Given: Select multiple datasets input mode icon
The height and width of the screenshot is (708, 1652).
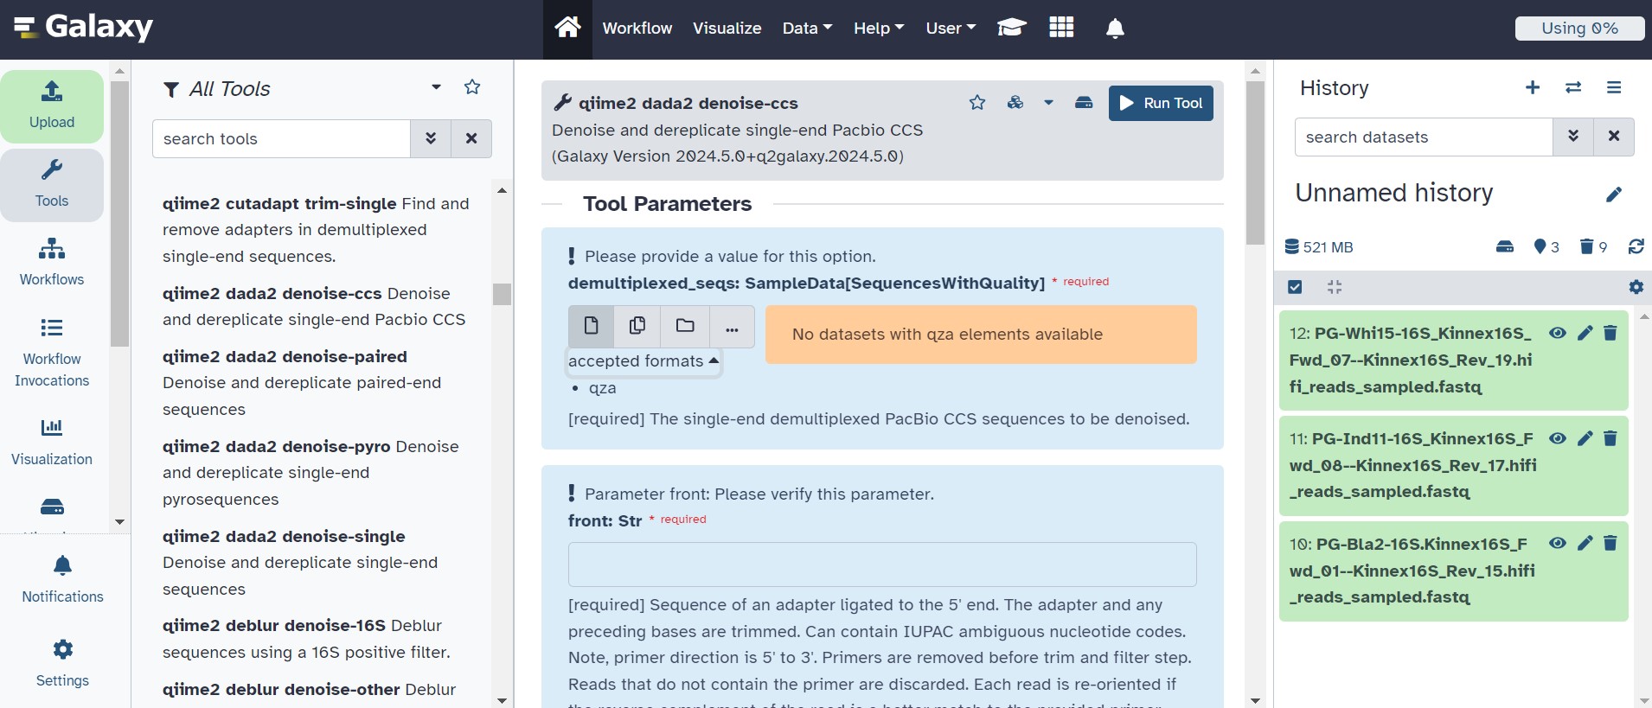Looking at the screenshot, I should 637,326.
